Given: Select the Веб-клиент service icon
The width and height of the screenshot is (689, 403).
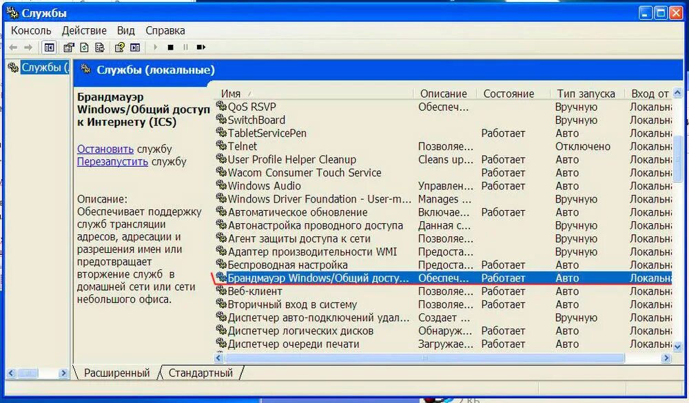Looking at the screenshot, I should [x=221, y=291].
